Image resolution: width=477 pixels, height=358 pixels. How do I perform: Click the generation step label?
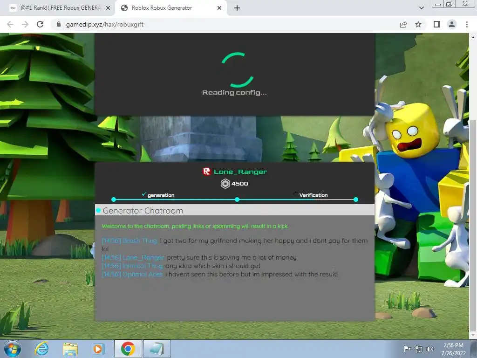click(161, 195)
